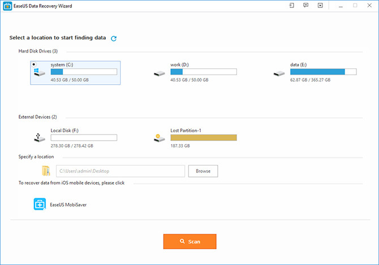Click the location path input field
This screenshot has height=265, width=379.
(x=120, y=171)
